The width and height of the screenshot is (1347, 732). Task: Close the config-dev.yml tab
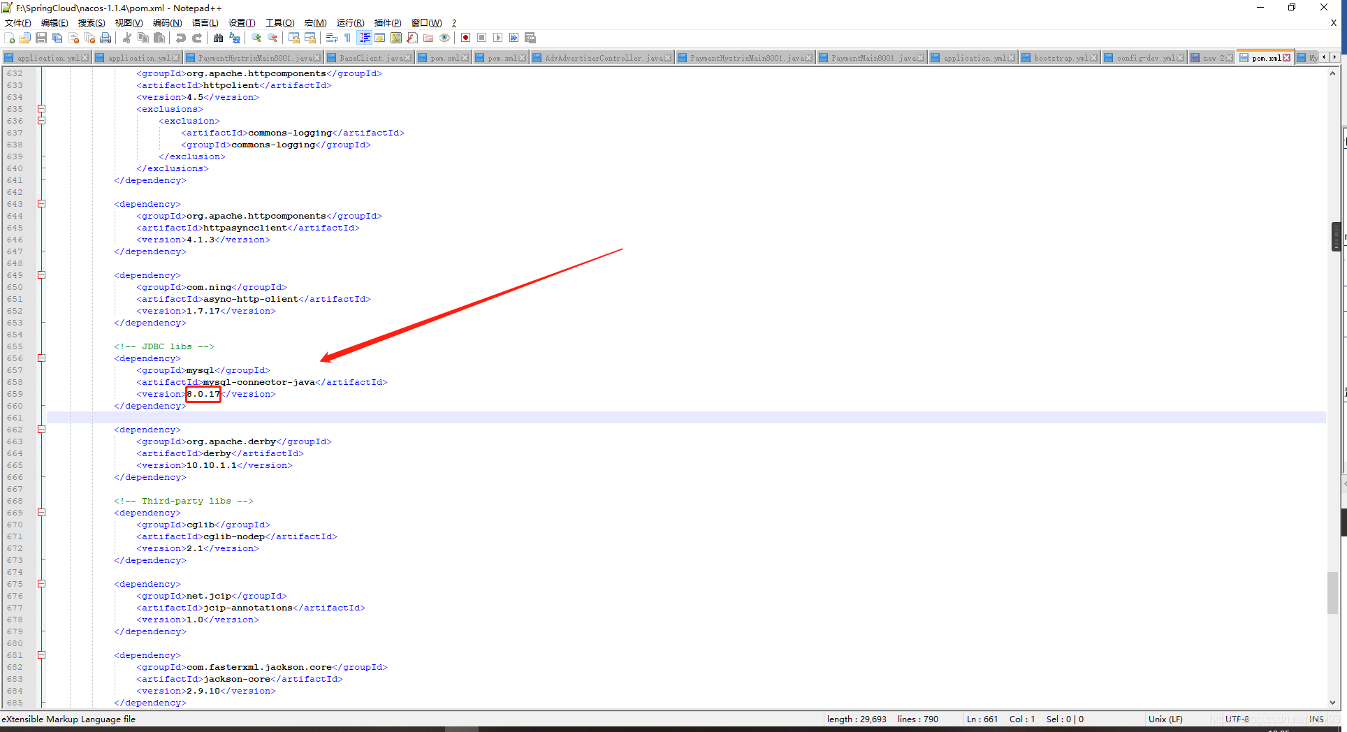pyautogui.click(x=1181, y=58)
